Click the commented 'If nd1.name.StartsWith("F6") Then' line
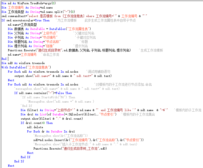This screenshot has width=203, height=168. [x=48, y=97]
